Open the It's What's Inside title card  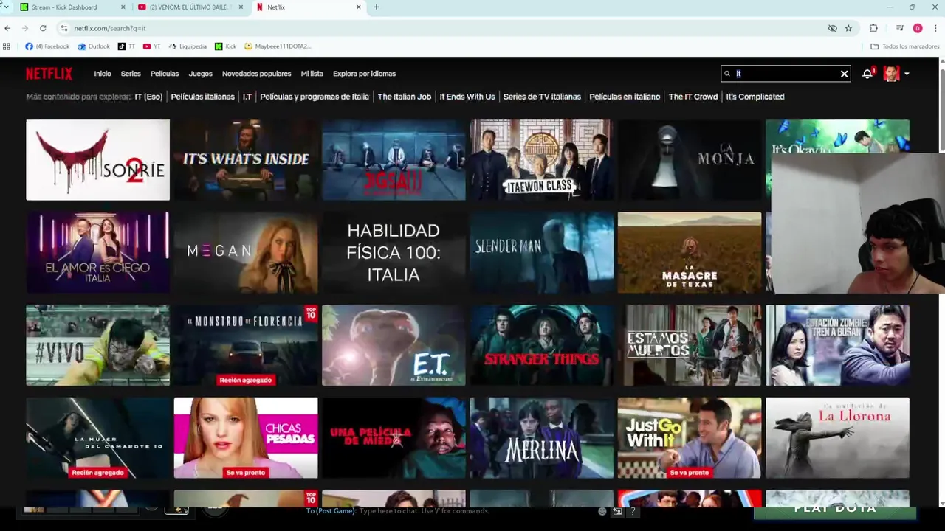(246, 160)
